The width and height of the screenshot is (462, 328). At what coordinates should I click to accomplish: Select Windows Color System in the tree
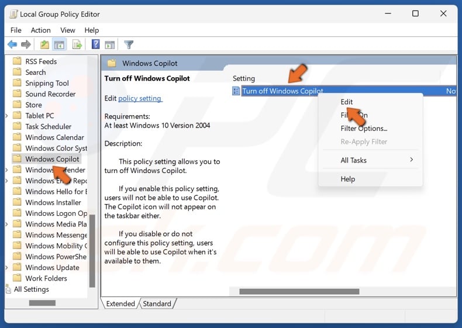click(x=56, y=149)
